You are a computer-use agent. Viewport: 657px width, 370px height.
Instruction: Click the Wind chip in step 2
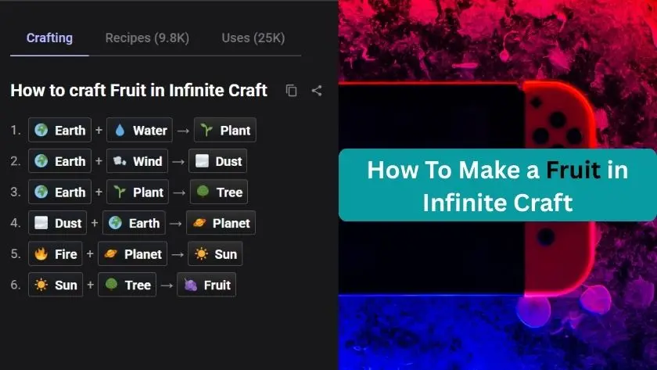137,161
